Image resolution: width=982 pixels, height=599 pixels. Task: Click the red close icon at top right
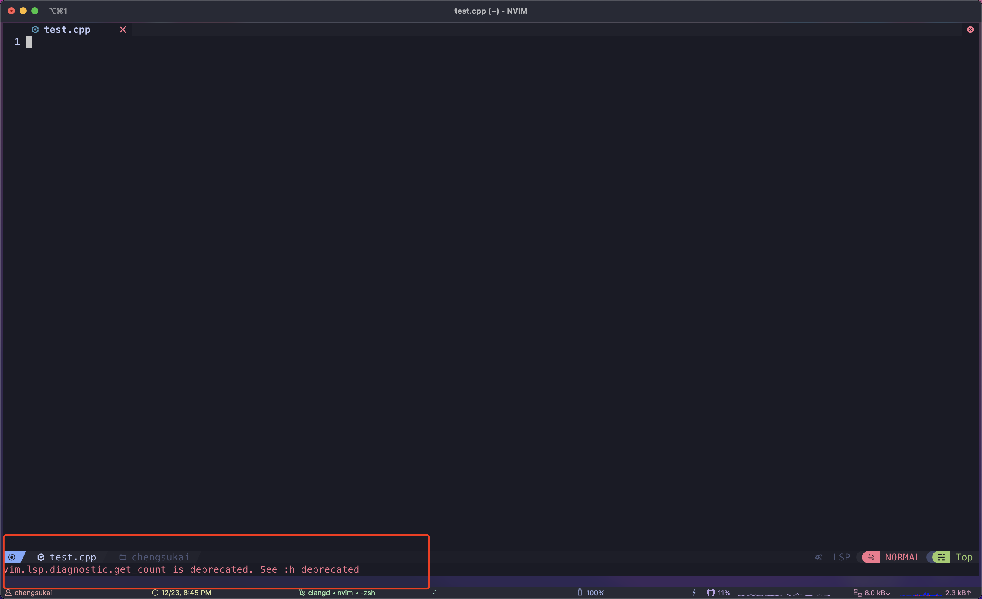tap(970, 30)
